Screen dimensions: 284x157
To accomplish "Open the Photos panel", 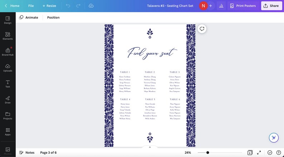I will 8,151.
